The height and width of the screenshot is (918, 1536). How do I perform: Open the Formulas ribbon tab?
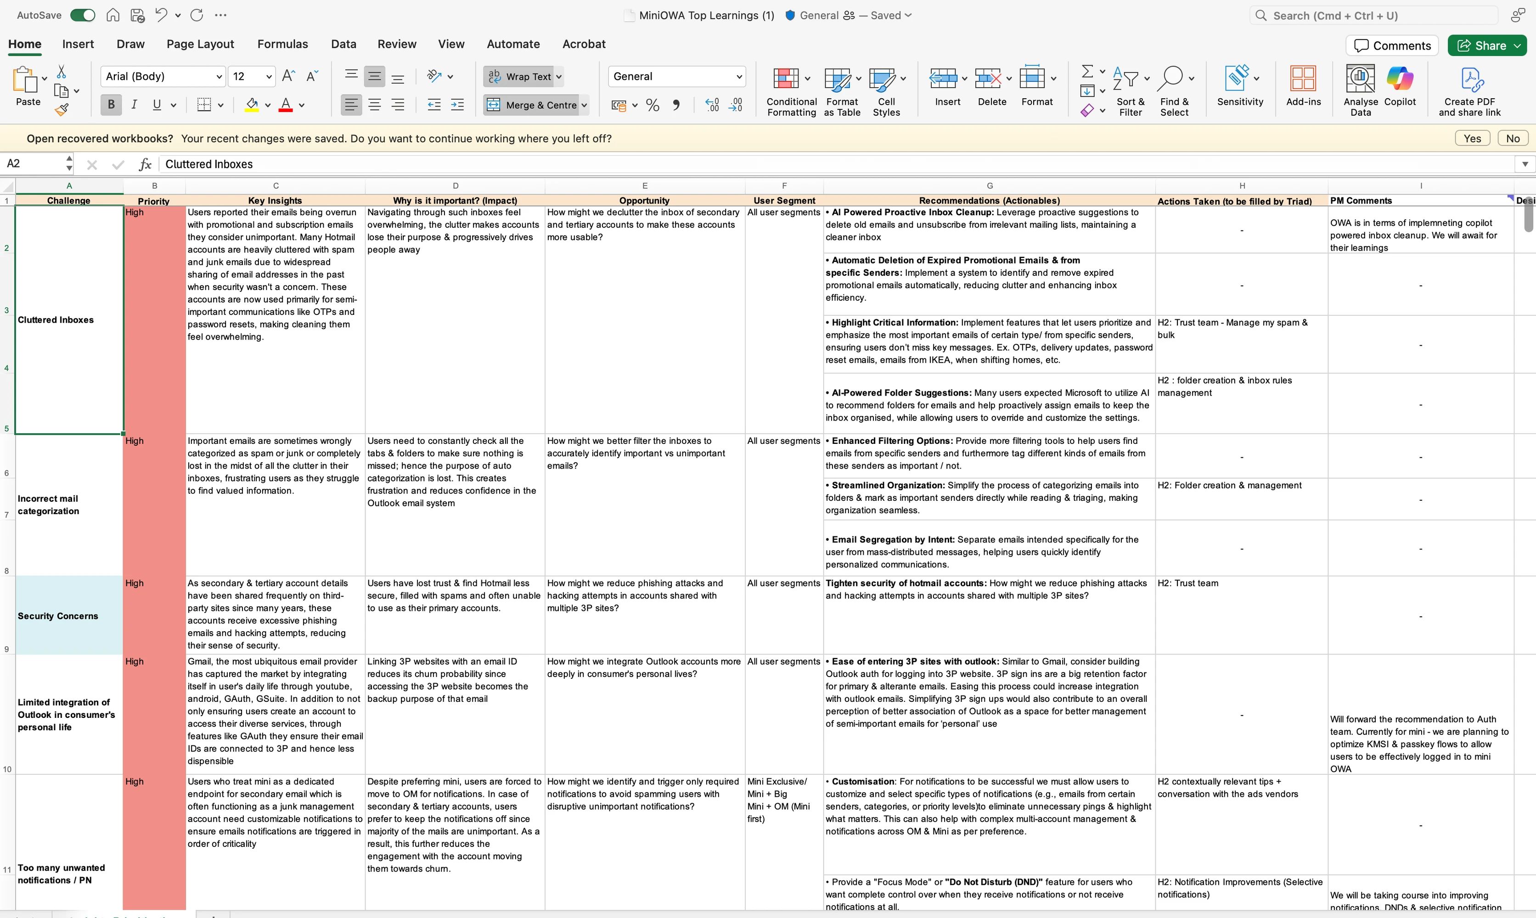(x=282, y=44)
